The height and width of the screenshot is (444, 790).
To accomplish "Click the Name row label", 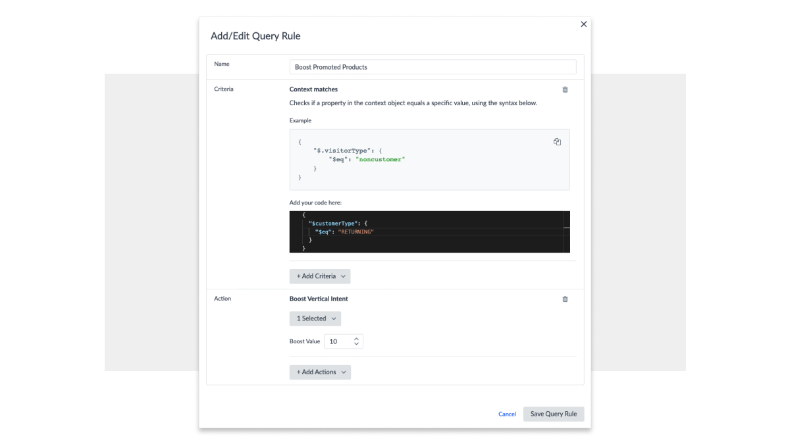I will [222, 64].
